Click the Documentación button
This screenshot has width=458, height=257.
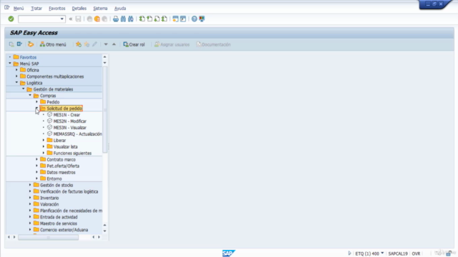tap(213, 44)
